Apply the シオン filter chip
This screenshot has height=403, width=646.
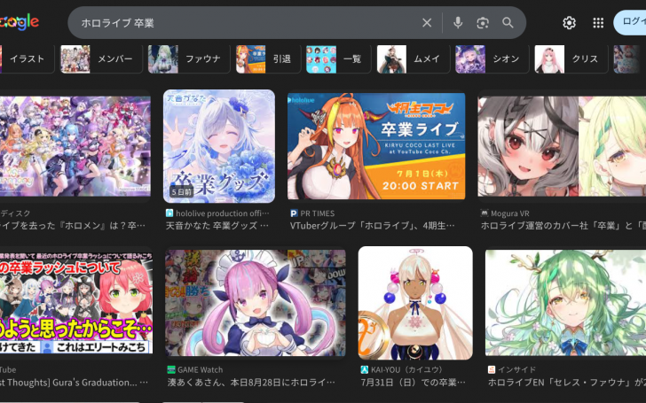tap(491, 59)
